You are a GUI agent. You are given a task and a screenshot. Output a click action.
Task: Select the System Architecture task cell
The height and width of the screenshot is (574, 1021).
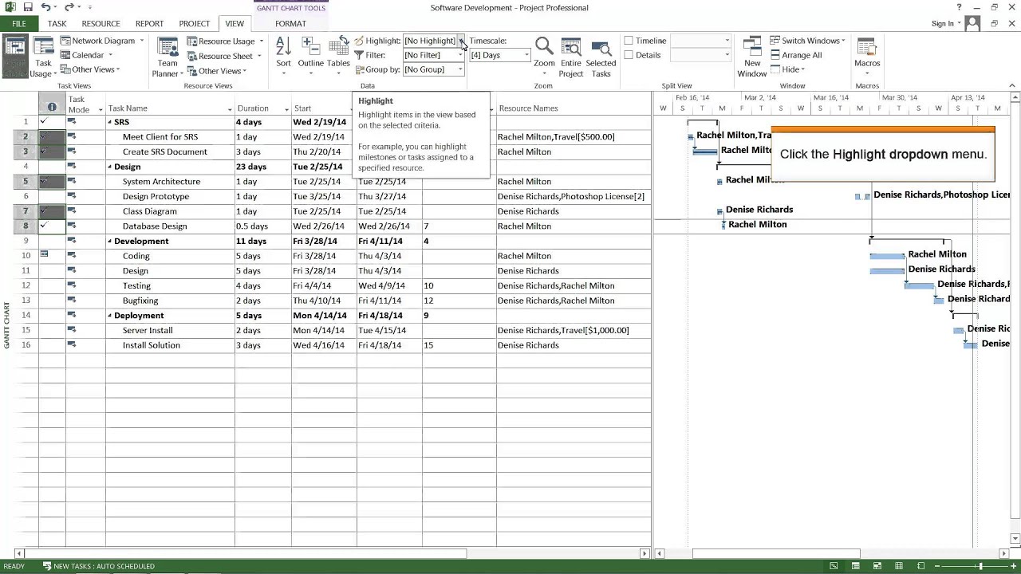(x=170, y=182)
